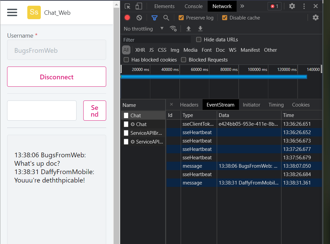Click the export HAR file icon

(200, 29)
